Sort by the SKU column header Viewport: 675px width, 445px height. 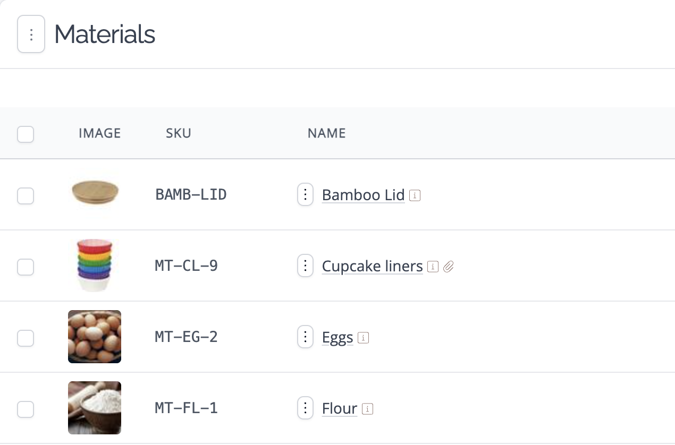click(179, 133)
